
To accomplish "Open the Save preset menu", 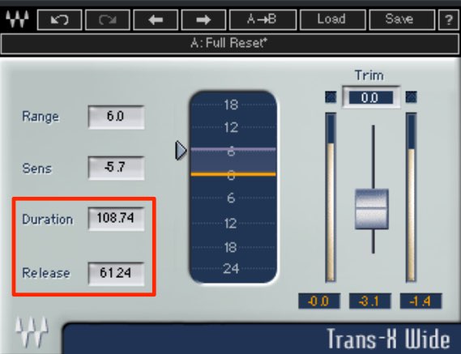I will click(402, 19).
